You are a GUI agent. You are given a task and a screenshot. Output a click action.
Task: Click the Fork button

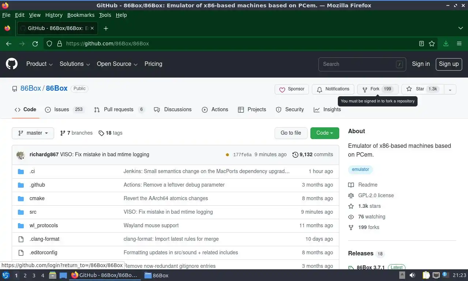click(378, 89)
